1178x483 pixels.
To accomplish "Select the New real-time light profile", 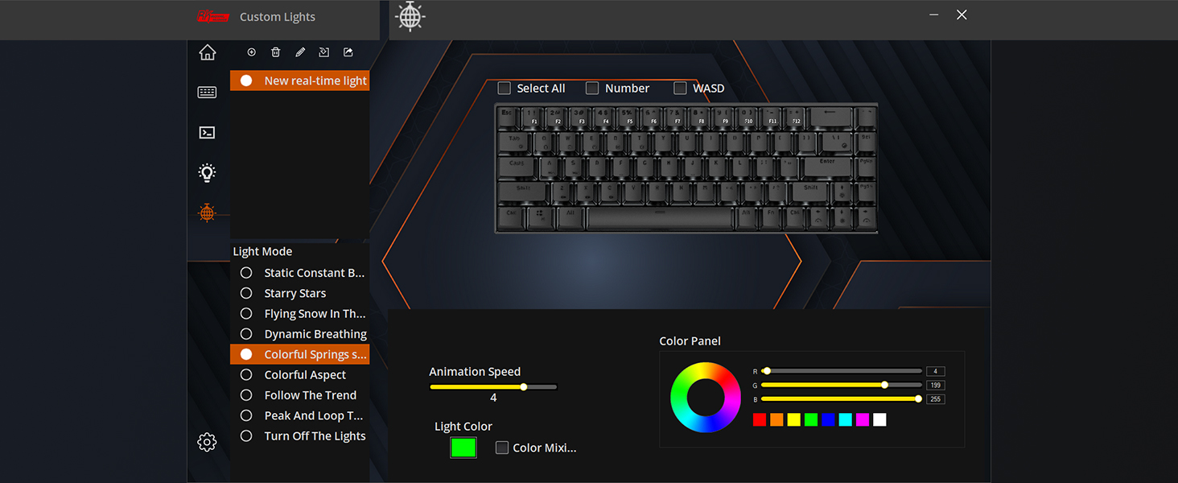I will (x=299, y=80).
